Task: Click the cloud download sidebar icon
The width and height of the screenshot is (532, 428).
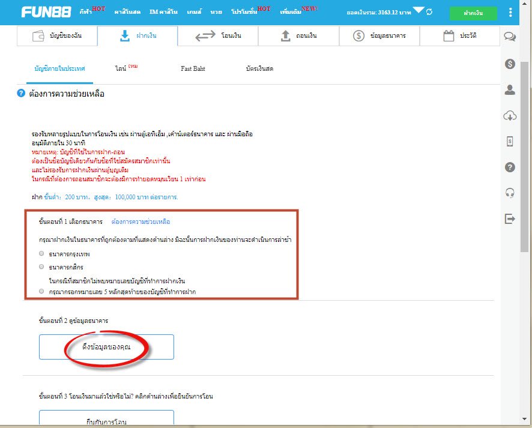Action: (510, 116)
